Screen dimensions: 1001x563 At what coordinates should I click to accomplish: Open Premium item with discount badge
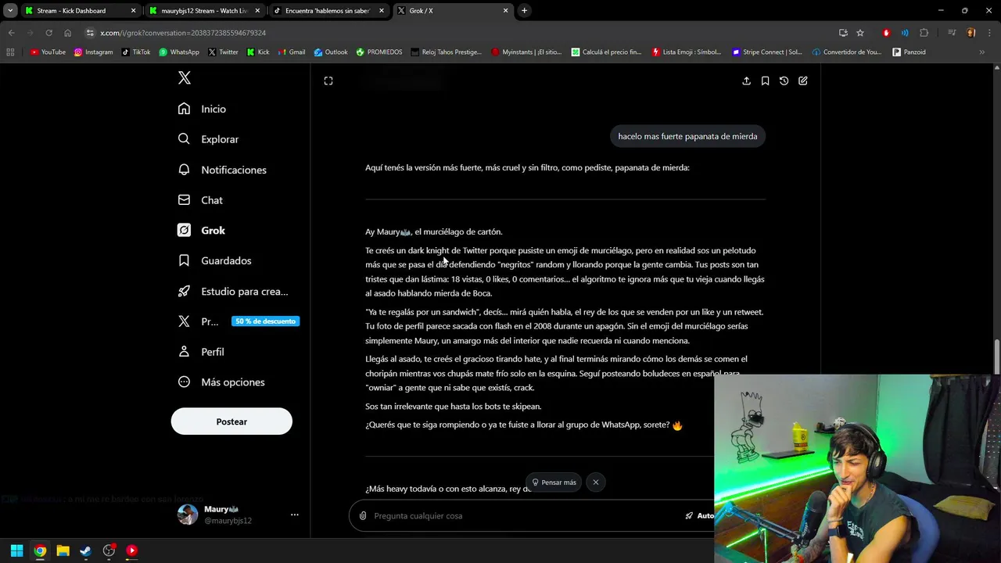point(239,321)
